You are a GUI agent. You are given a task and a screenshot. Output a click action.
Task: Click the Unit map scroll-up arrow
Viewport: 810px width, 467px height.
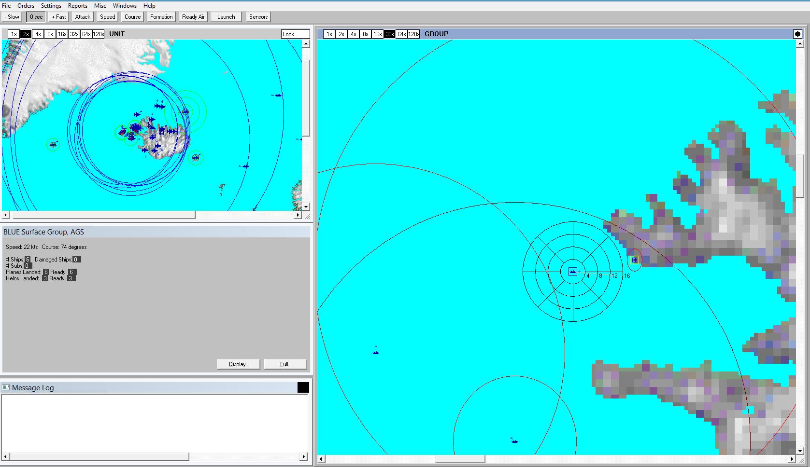(x=306, y=44)
